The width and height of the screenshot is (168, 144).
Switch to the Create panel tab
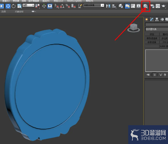point(147,19)
